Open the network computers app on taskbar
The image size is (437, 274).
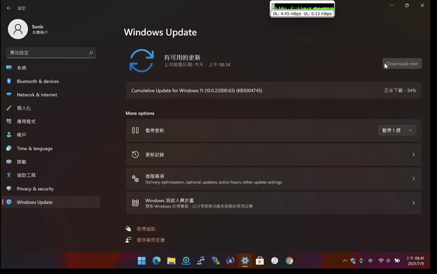(x=201, y=261)
